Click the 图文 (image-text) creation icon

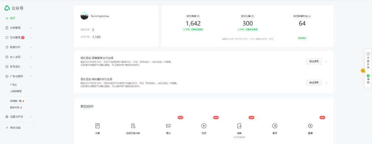click(x=168, y=126)
